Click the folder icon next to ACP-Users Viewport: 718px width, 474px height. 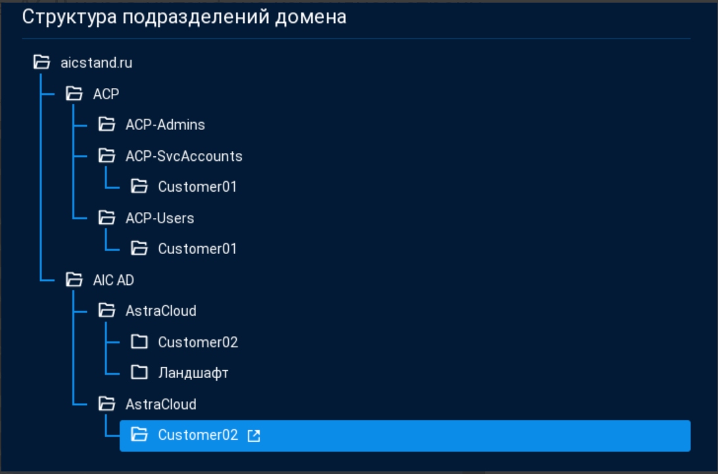pyautogui.click(x=107, y=218)
